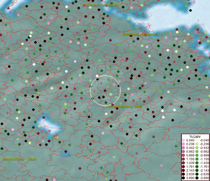The height and width of the screenshot is (181, 210).
Task: Click the 3.690 legend value text
Action: point(190,178)
